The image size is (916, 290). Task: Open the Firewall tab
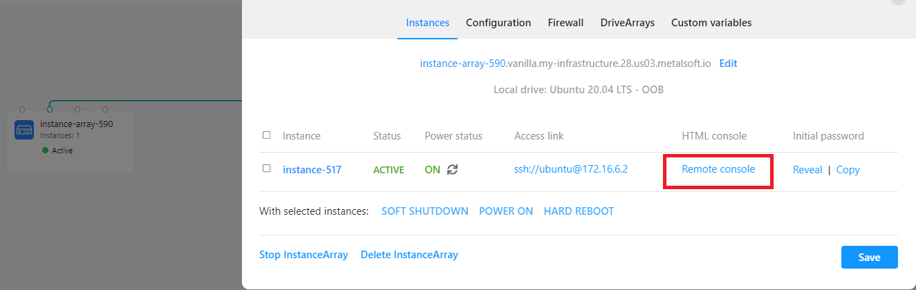566,23
